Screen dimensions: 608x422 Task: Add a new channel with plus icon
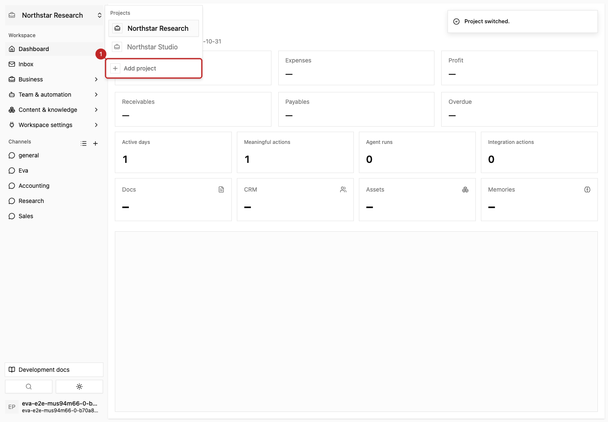tap(95, 143)
